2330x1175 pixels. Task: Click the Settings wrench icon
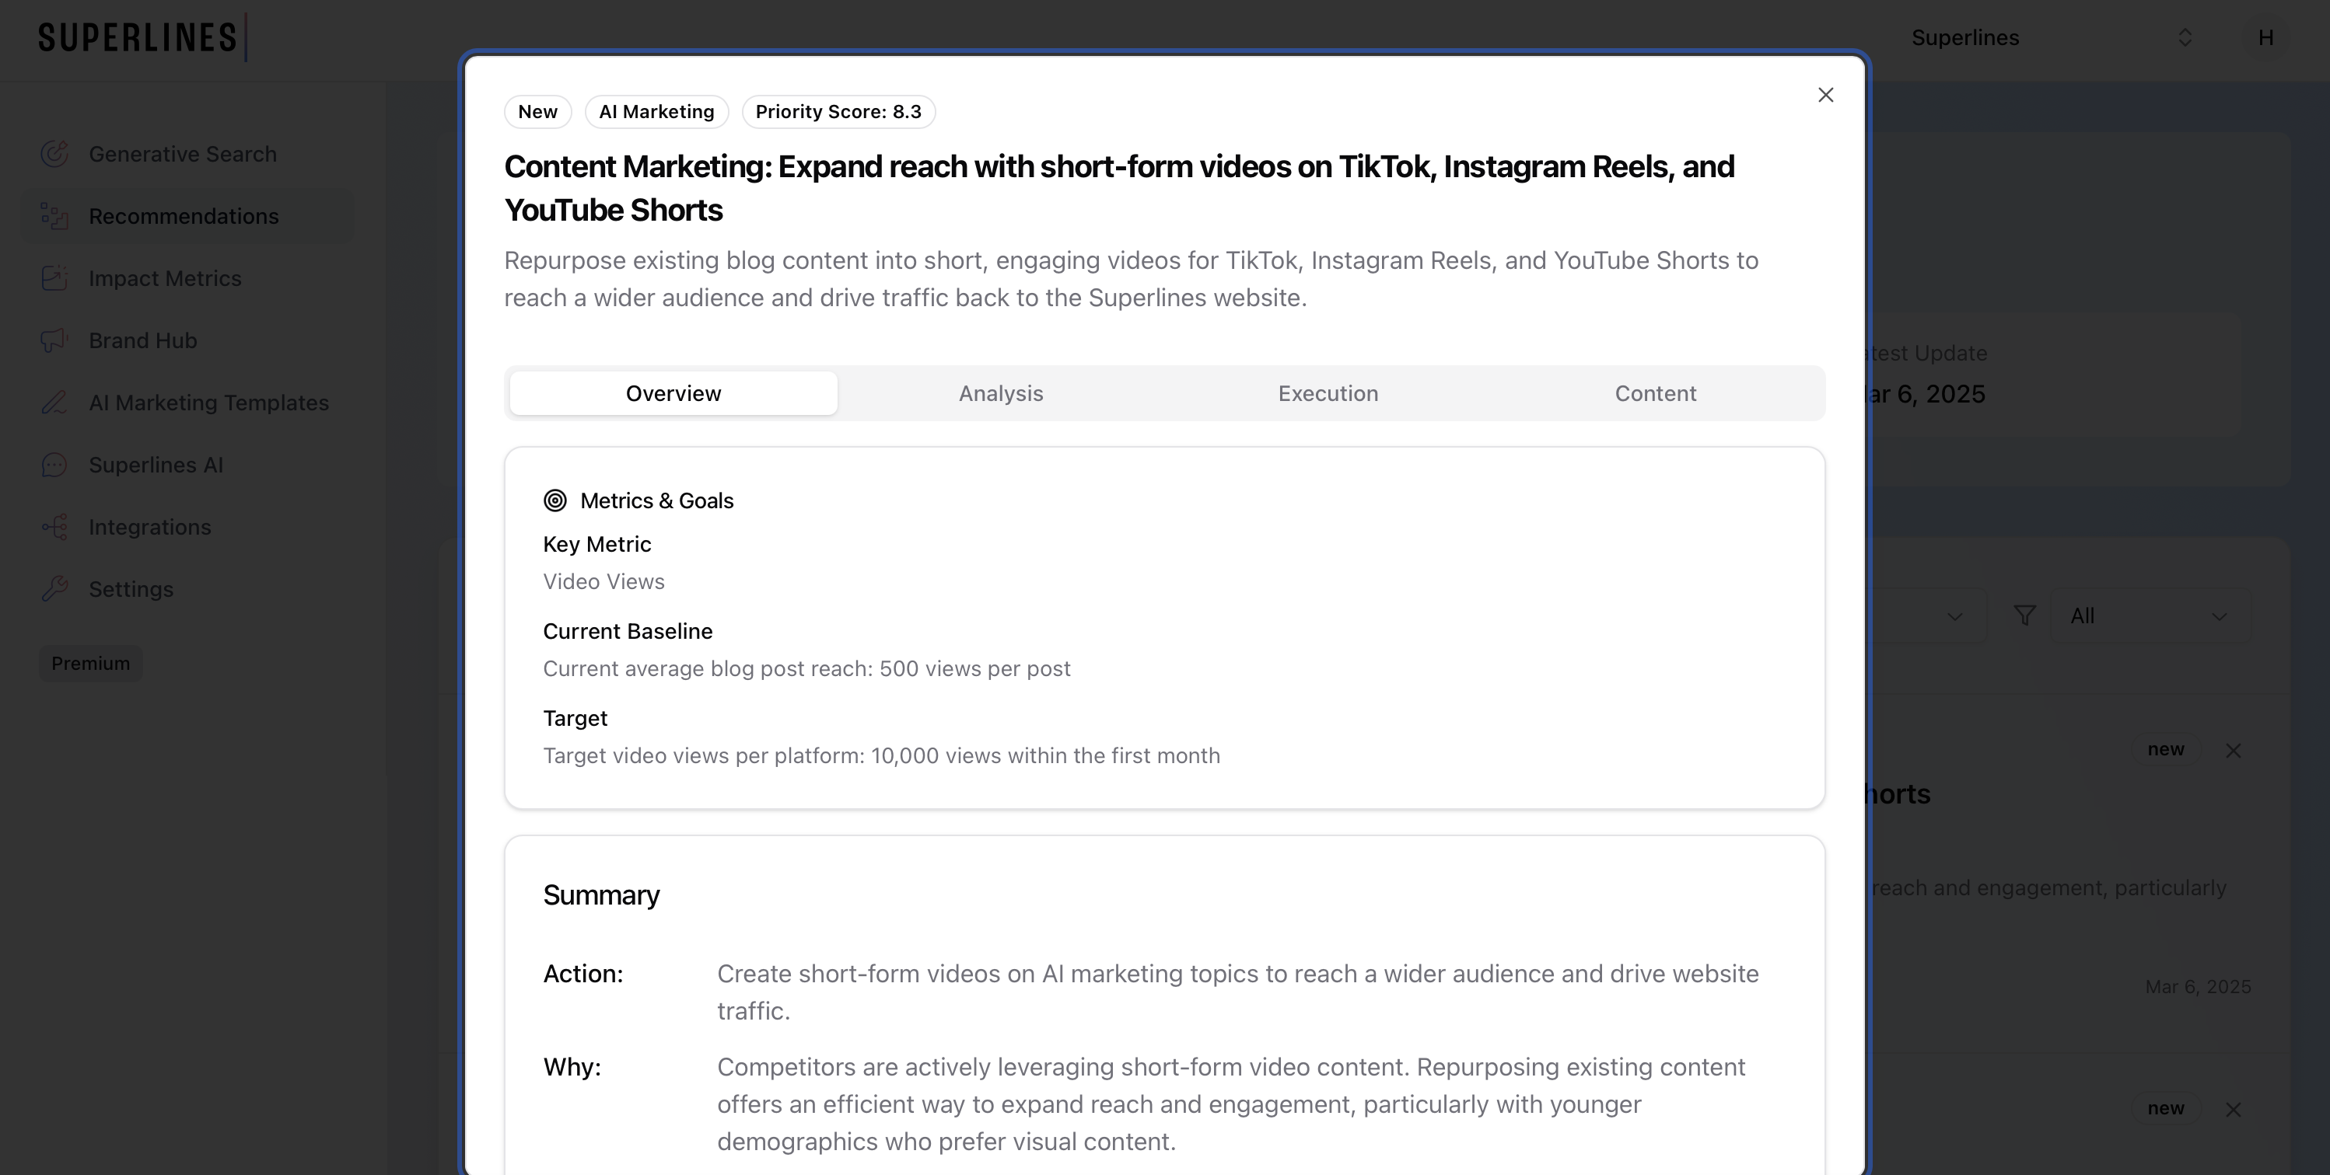pos(54,589)
